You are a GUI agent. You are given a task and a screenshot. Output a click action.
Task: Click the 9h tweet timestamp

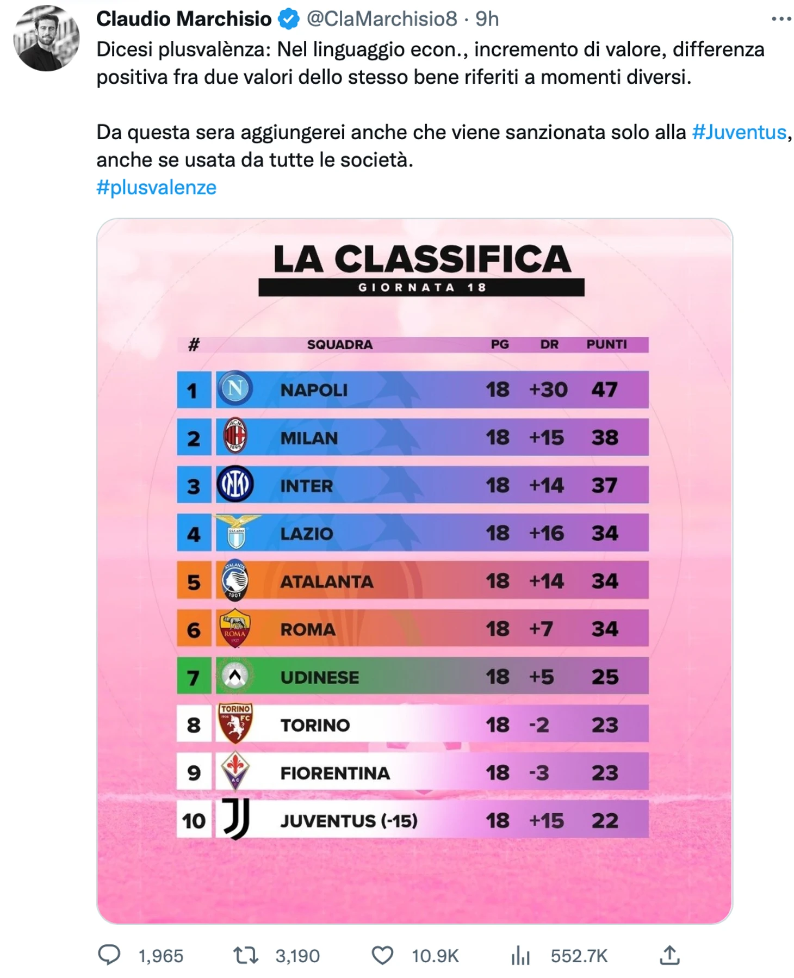click(x=487, y=19)
